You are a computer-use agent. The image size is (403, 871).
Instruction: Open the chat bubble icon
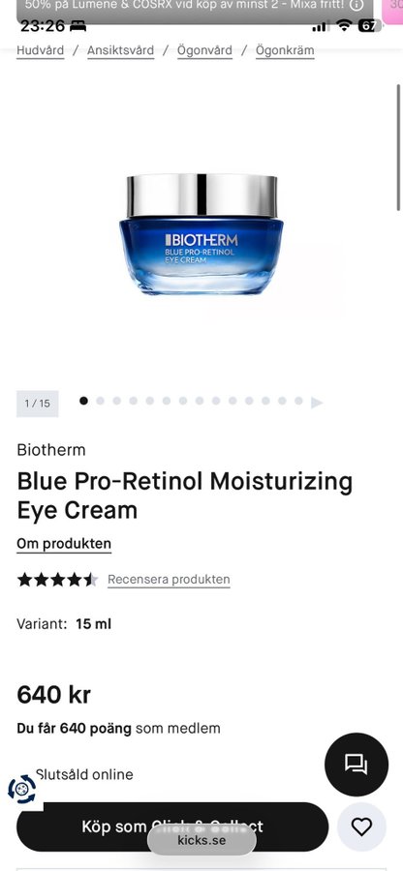pyautogui.click(x=356, y=764)
